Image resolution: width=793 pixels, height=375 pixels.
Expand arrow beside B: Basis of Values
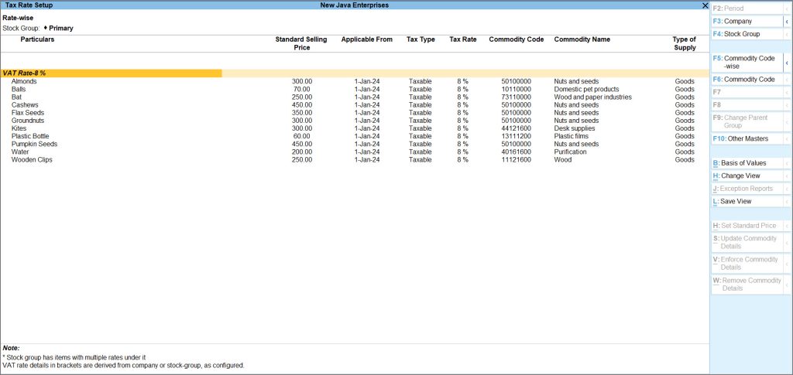point(787,163)
